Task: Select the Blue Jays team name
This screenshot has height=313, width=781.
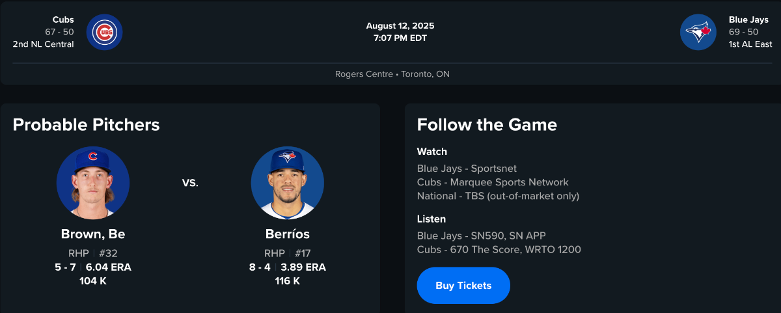Action: [748, 20]
